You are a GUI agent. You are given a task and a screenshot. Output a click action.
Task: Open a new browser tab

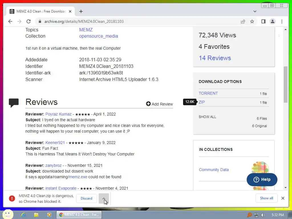(81, 11)
